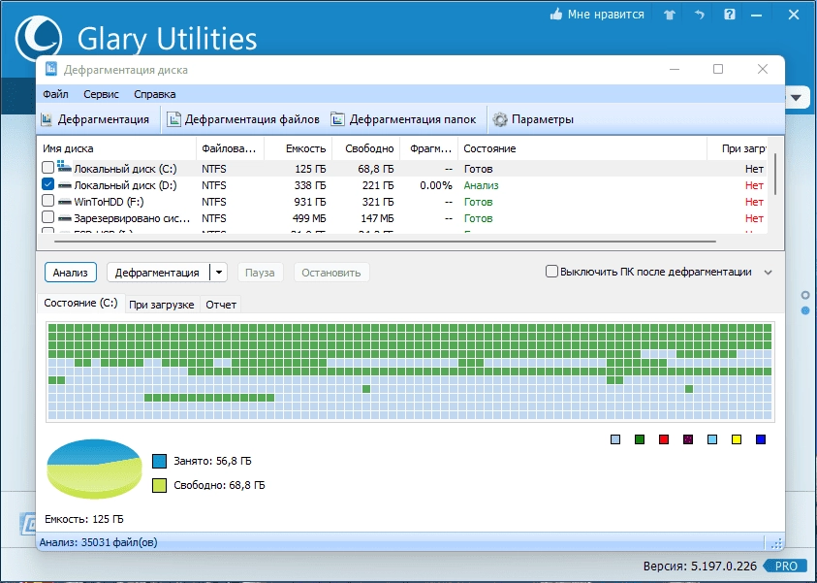Screen dimensions: 817x583
Task: Sort by the Имя диска column header
Action: pos(116,148)
